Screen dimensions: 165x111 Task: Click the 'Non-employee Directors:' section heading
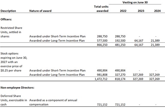[x=17, y=88]
